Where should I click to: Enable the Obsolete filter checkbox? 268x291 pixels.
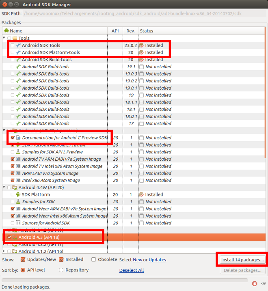(x=94, y=259)
